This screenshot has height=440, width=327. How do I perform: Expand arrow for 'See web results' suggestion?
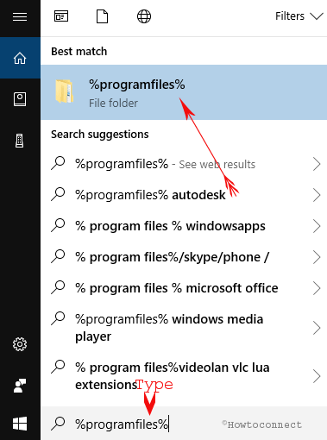[x=317, y=164]
